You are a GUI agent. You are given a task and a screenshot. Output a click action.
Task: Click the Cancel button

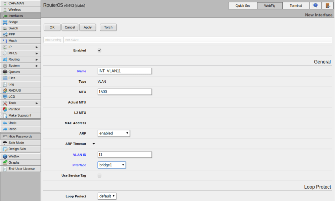click(70, 27)
